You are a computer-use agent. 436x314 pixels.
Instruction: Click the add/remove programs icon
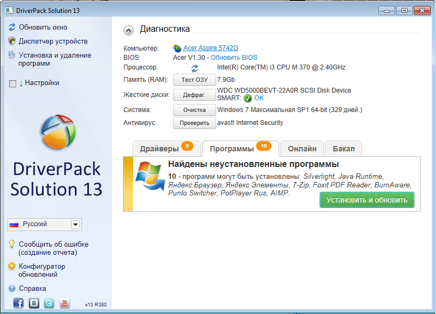12,55
